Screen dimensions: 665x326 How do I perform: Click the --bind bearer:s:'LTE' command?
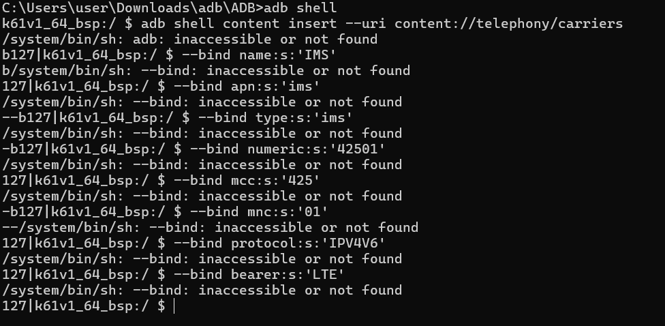(259, 275)
